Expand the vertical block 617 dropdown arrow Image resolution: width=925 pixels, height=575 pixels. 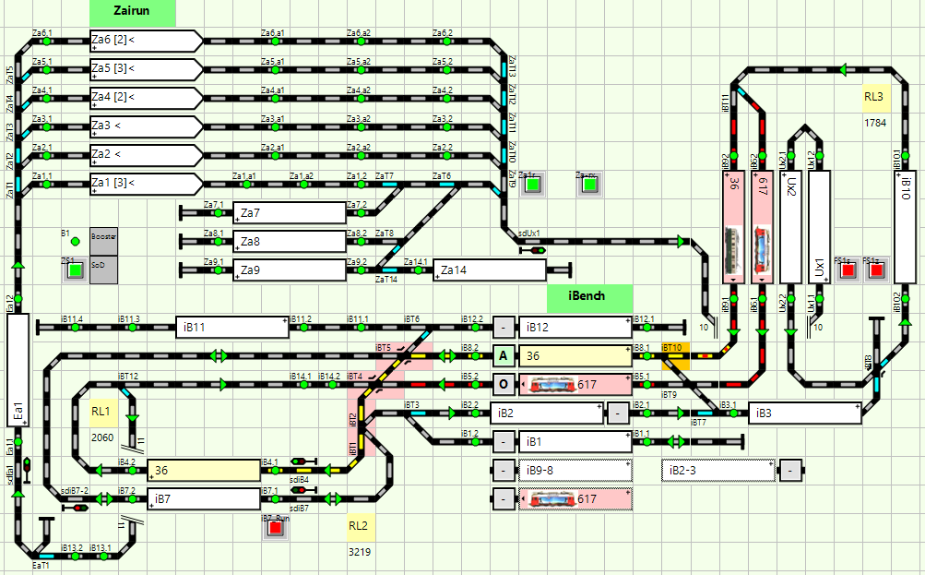pyautogui.click(x=762, y=277)
